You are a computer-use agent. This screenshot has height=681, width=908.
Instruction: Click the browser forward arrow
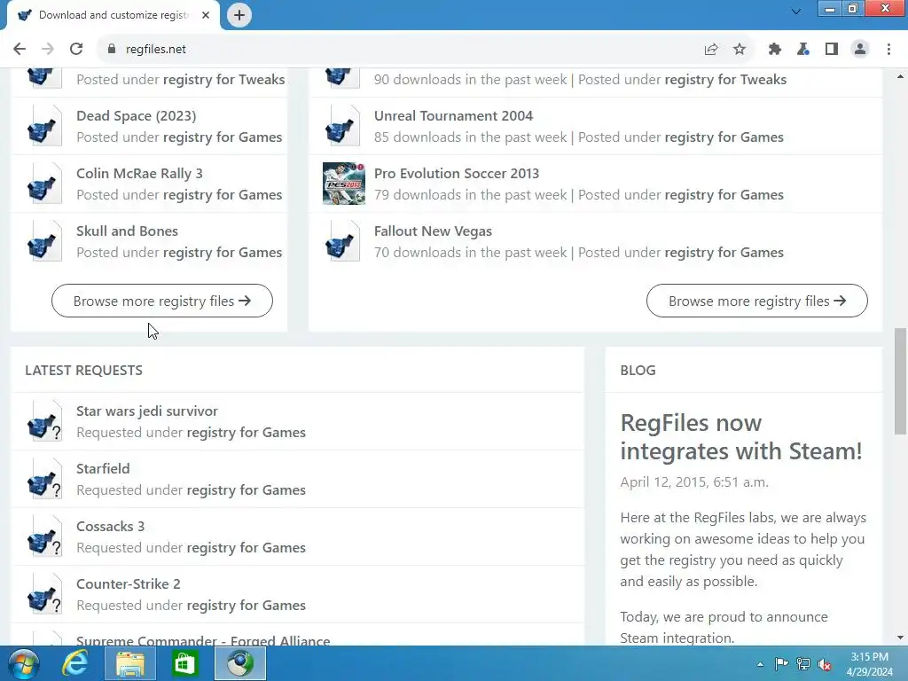48,50
